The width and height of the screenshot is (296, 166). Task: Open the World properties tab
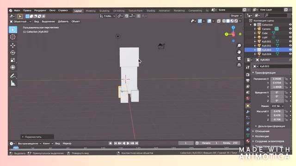248,98
